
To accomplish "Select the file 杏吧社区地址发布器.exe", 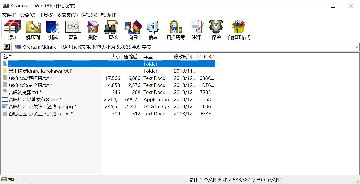I will pyautogui.click(x=35, y=99).
